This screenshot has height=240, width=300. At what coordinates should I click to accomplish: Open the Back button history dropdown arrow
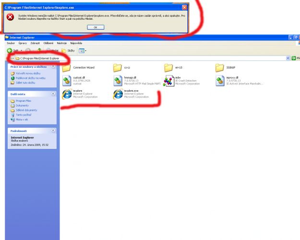pyautogui.click(x=22, y=51)
